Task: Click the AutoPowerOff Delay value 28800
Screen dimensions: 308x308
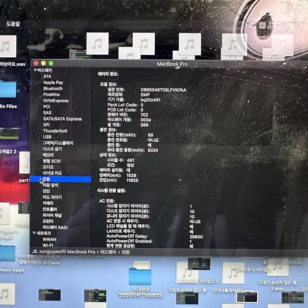Action: click(196, 236)
